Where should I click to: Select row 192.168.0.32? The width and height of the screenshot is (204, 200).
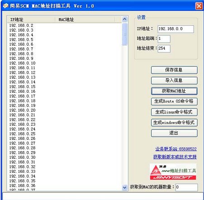[x=64, y=167]
